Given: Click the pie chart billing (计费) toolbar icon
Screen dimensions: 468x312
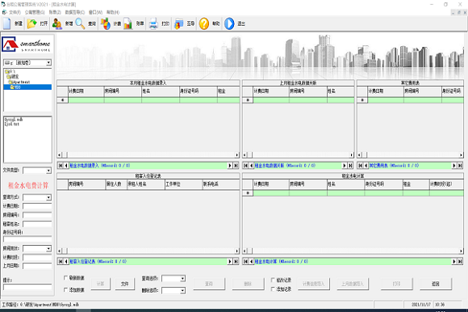Looking at the screenshot, I should click(106, 23).
